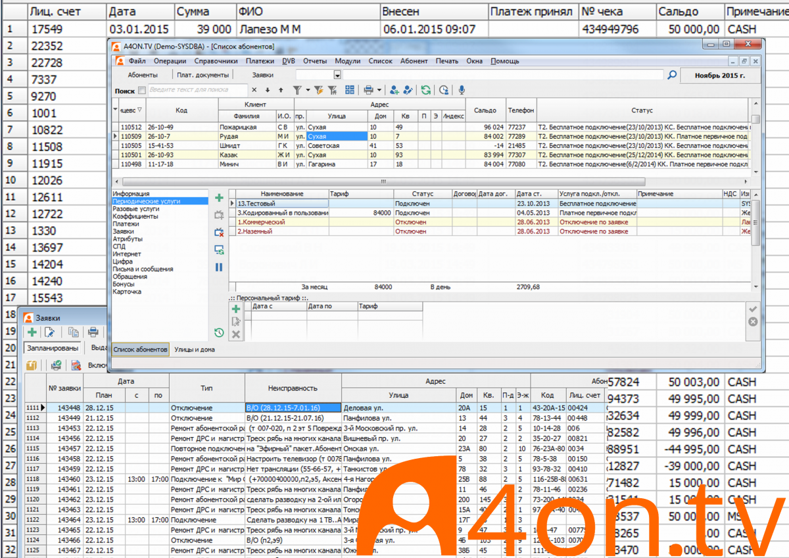Click the Ноябрь 2015 г. period button
The width and height of the screenshot is (789, 558).
(721, 76)
